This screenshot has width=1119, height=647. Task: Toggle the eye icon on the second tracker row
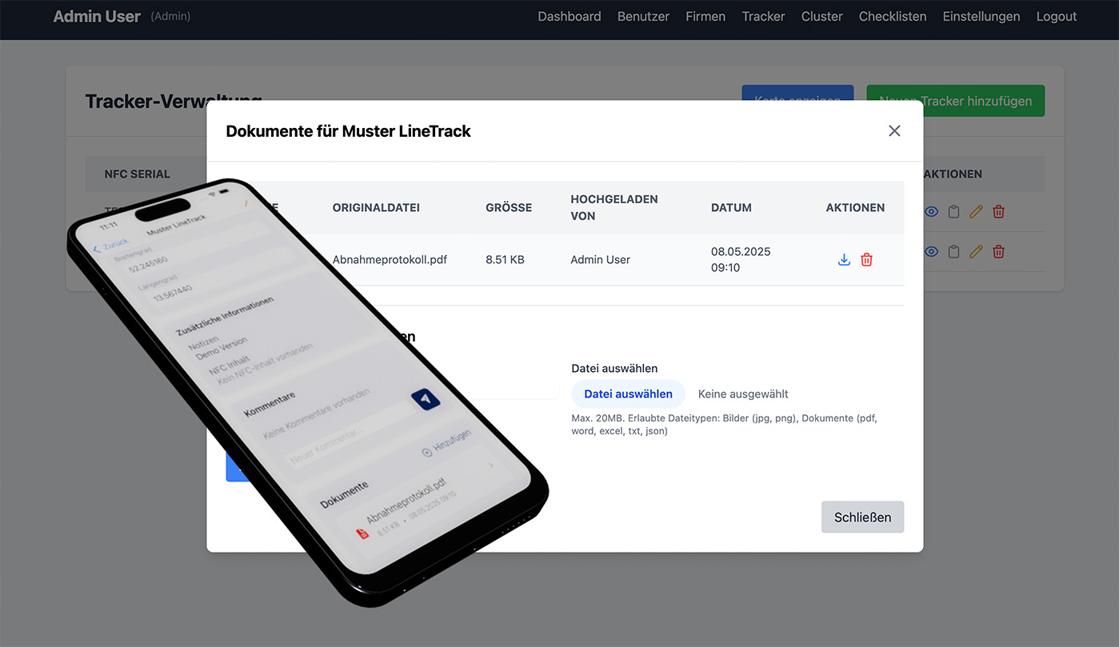pos(931,252)
